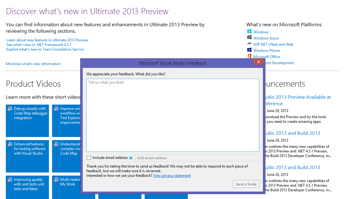
Task: Open second 'udio 2013 and Build 2013' announcement
Action: pos(293,167)
